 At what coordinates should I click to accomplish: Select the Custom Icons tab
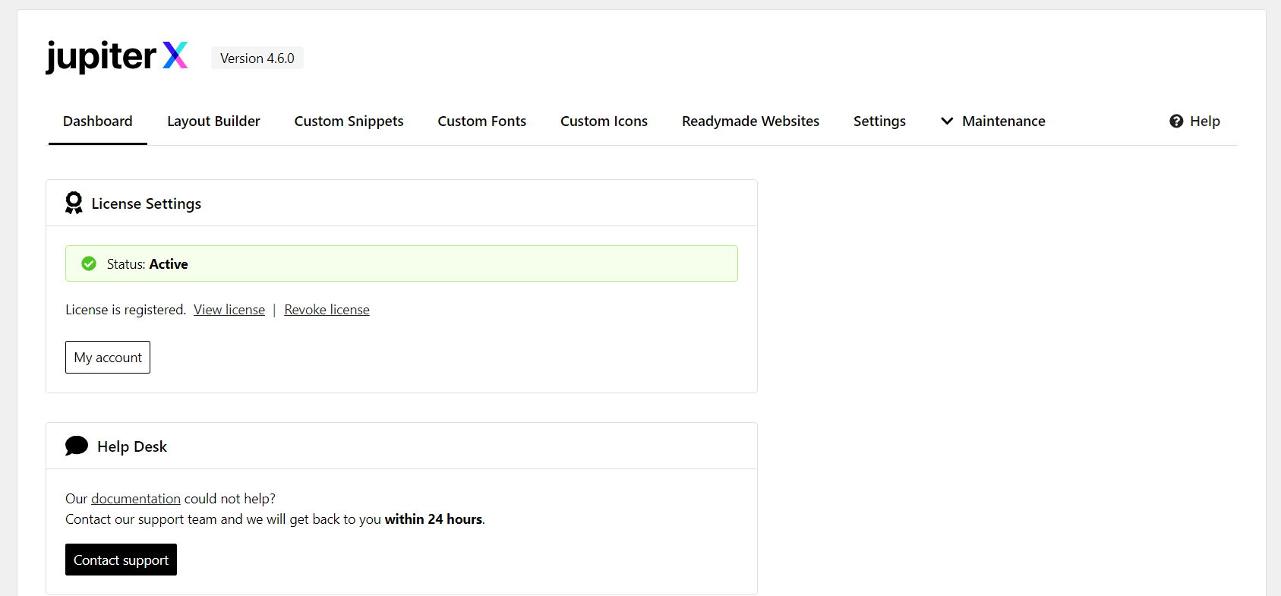click(604, 121)
